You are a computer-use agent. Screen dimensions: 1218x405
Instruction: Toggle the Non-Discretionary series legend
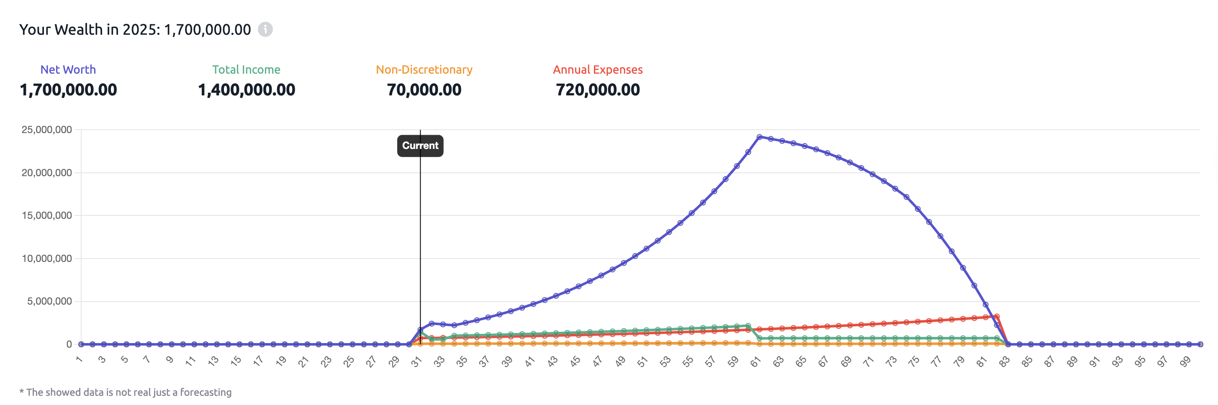click(424, 69)
